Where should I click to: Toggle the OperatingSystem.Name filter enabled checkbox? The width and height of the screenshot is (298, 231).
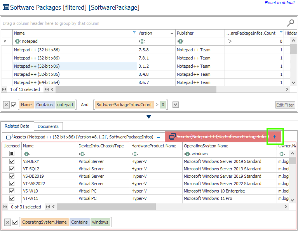click(x=15, y=222)
